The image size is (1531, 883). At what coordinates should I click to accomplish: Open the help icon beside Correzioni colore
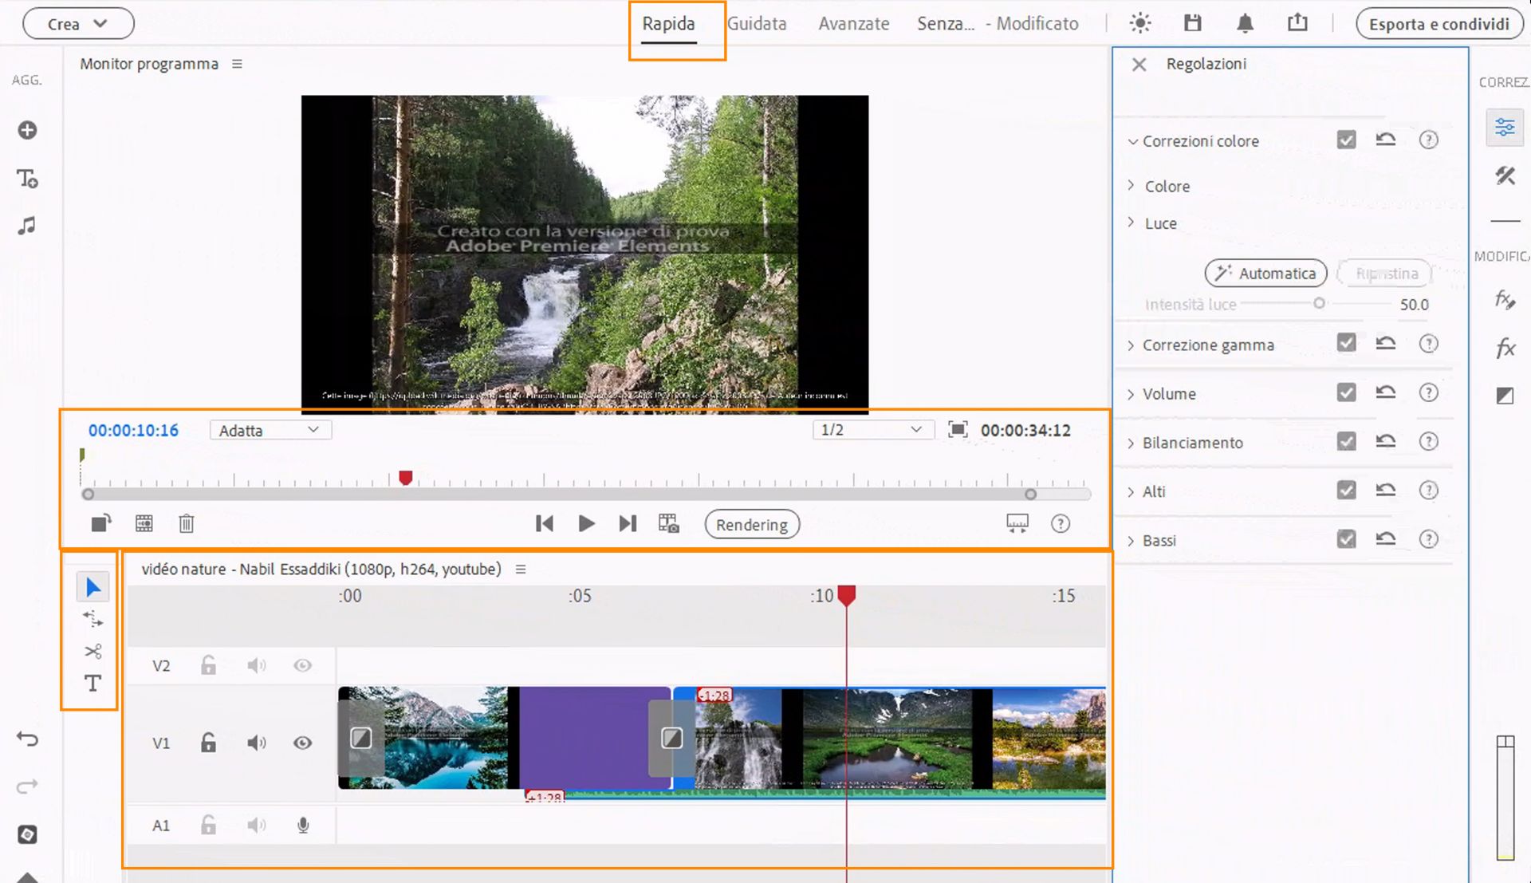click(1428, 140)
